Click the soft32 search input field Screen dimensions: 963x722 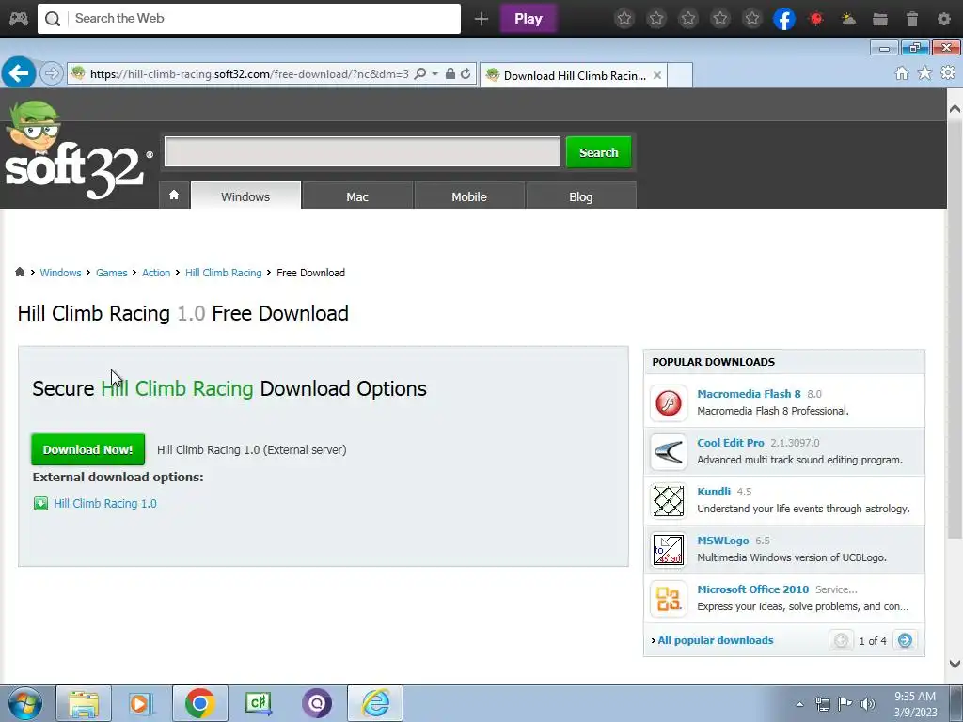pos(362,151)
